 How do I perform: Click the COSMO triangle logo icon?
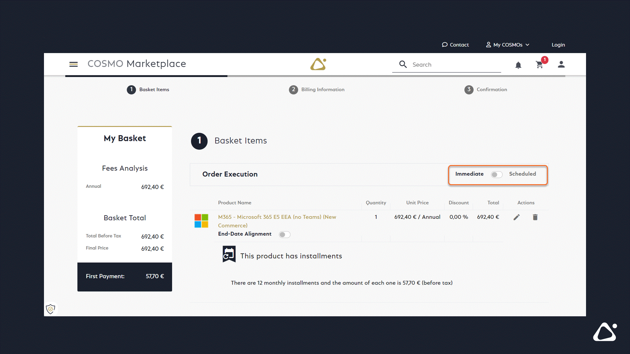click(x=318, y=64)
